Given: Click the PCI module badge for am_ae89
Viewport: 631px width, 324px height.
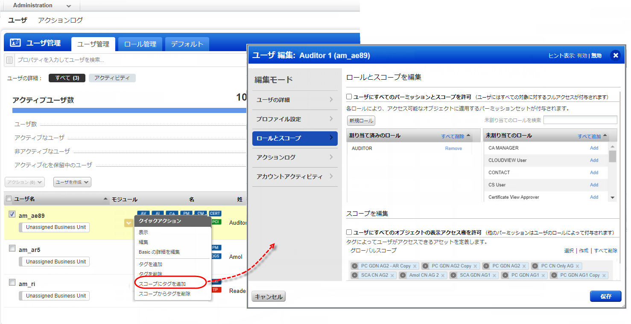Looking at the screenshot, I should (216, 222).
